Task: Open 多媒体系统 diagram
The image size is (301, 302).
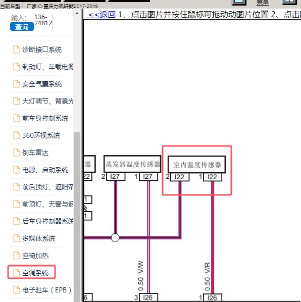Action: coord(38,239)
